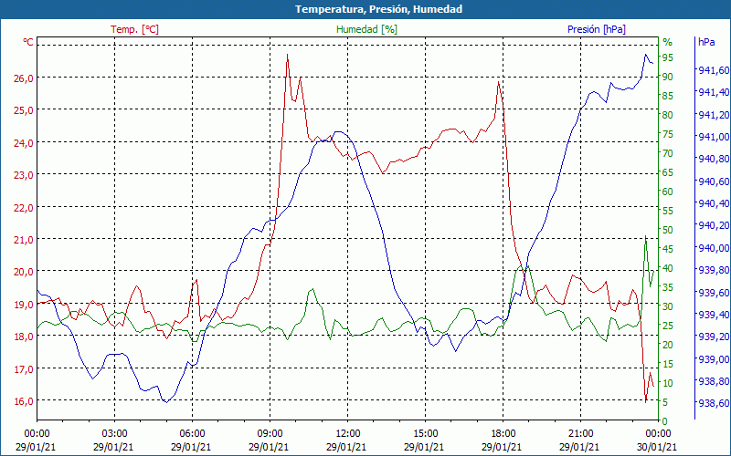Click the '03:00' time axis label

point(114,434)
